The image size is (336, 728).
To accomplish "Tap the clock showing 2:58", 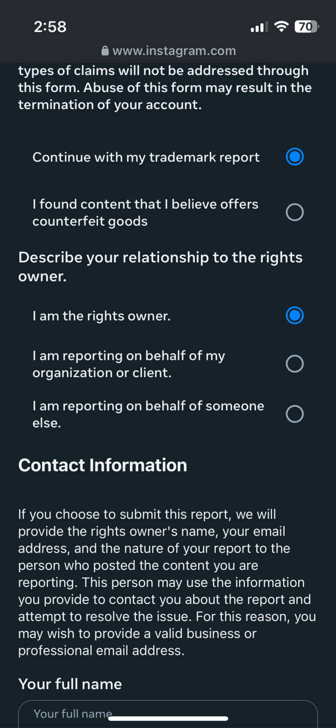I will click(x=50, y=26).
